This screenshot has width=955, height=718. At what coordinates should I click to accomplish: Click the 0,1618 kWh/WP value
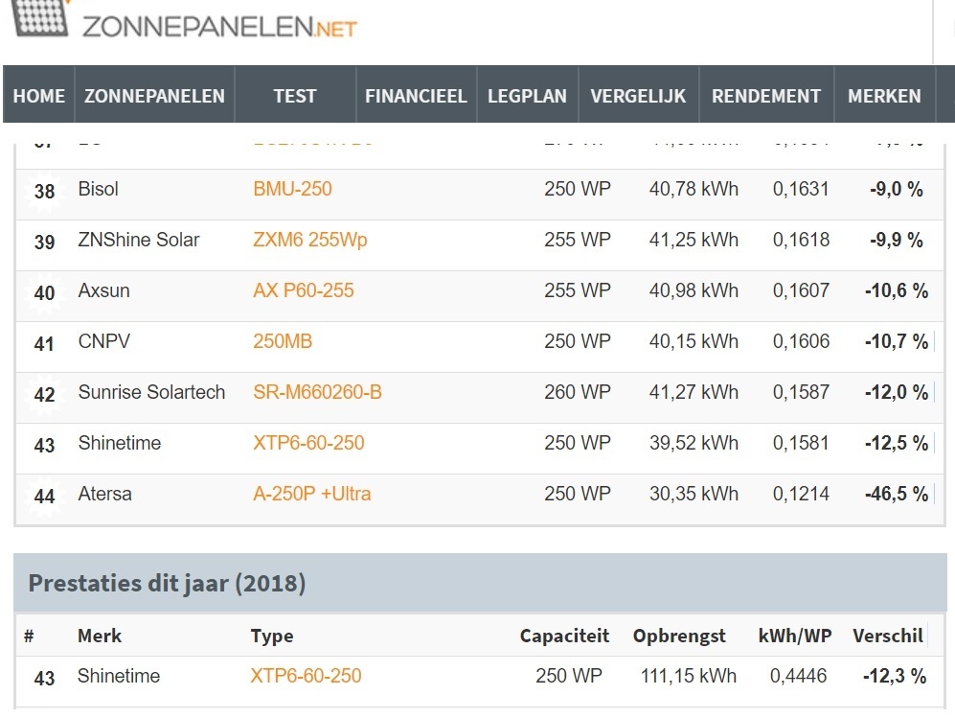801,241
